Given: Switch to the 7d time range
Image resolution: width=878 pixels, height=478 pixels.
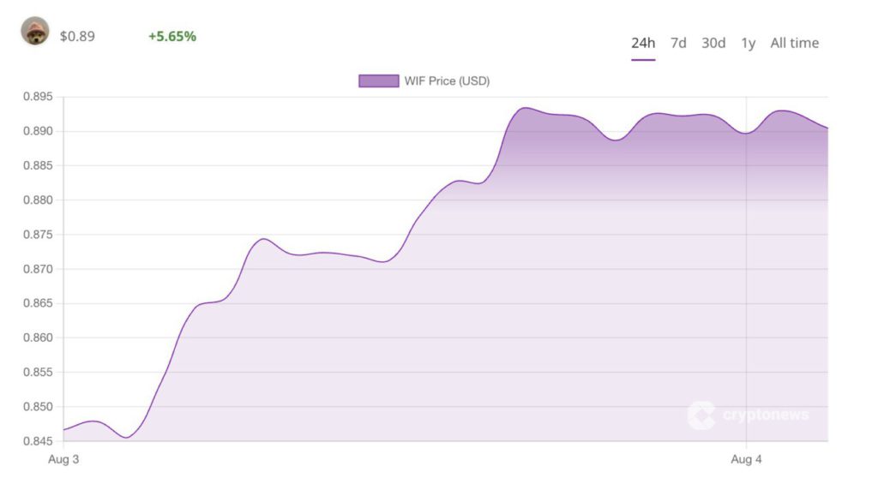Looking at the screenshot, I should [x=678, y=43].
